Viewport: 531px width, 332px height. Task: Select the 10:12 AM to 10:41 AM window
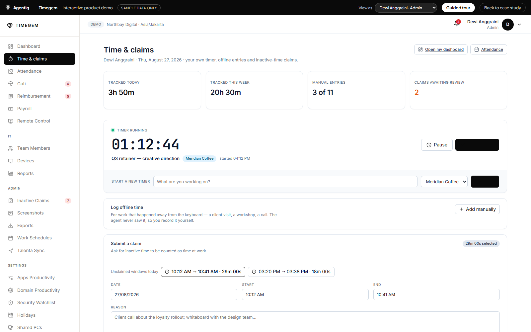(203, 272)
